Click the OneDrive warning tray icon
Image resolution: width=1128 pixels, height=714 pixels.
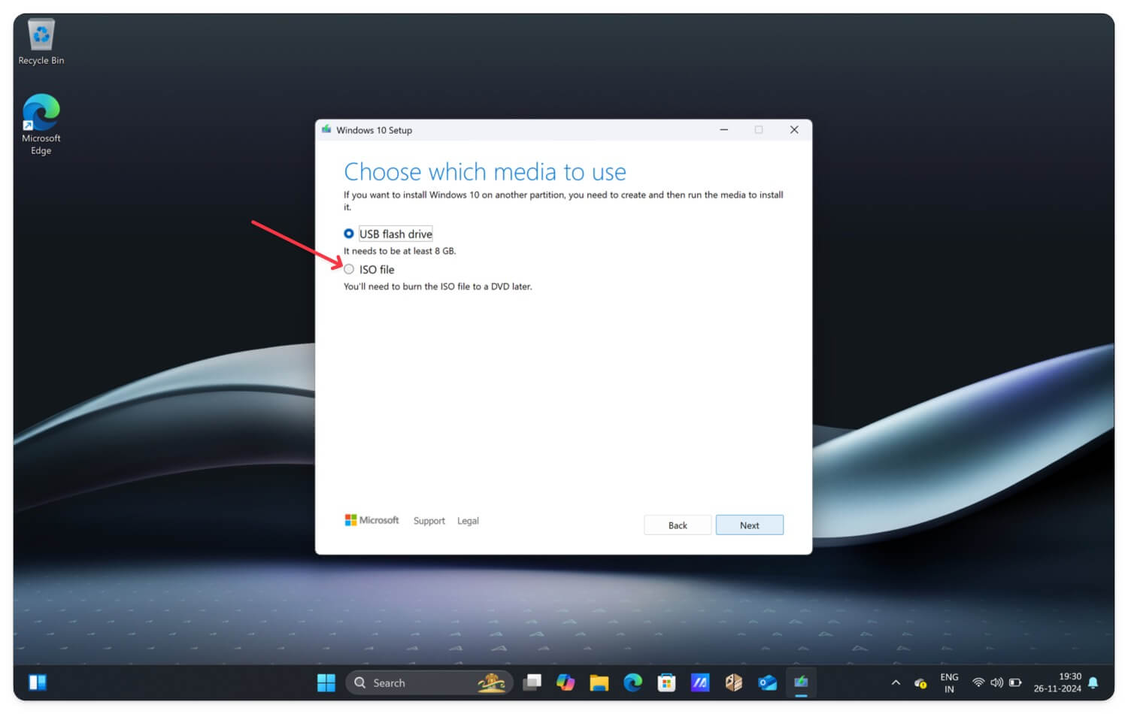tap(920, 682)
